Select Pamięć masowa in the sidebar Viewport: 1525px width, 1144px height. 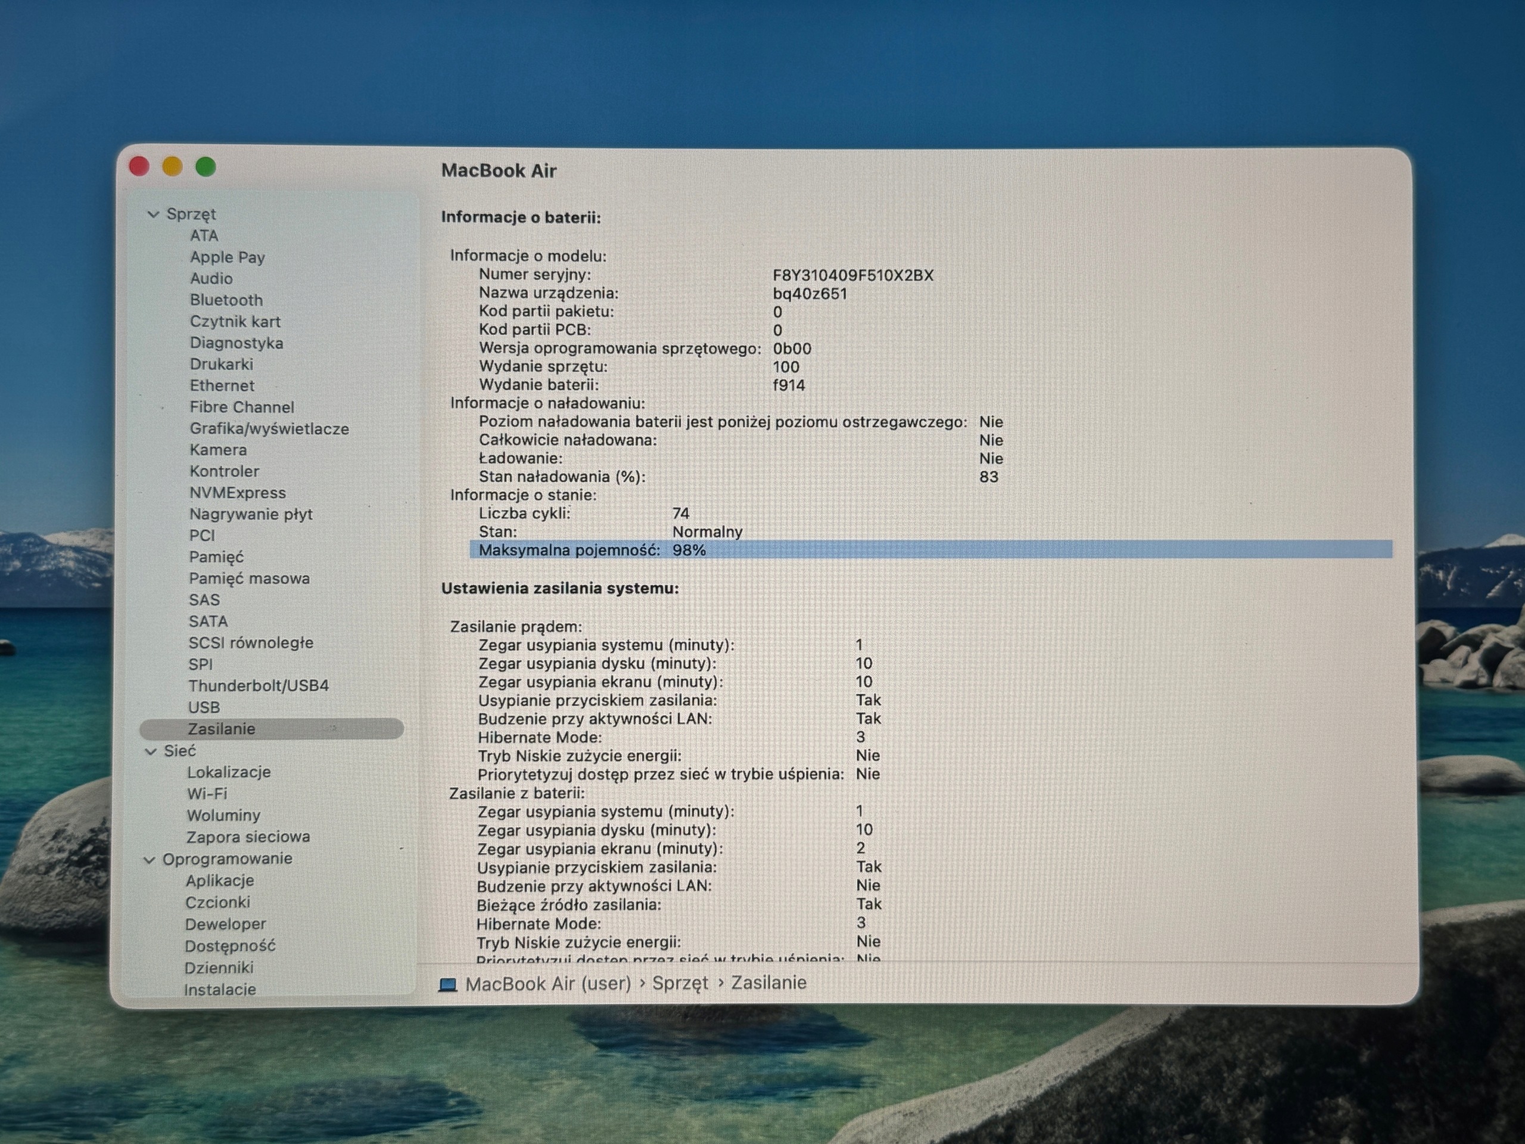[x=249, y=579]
